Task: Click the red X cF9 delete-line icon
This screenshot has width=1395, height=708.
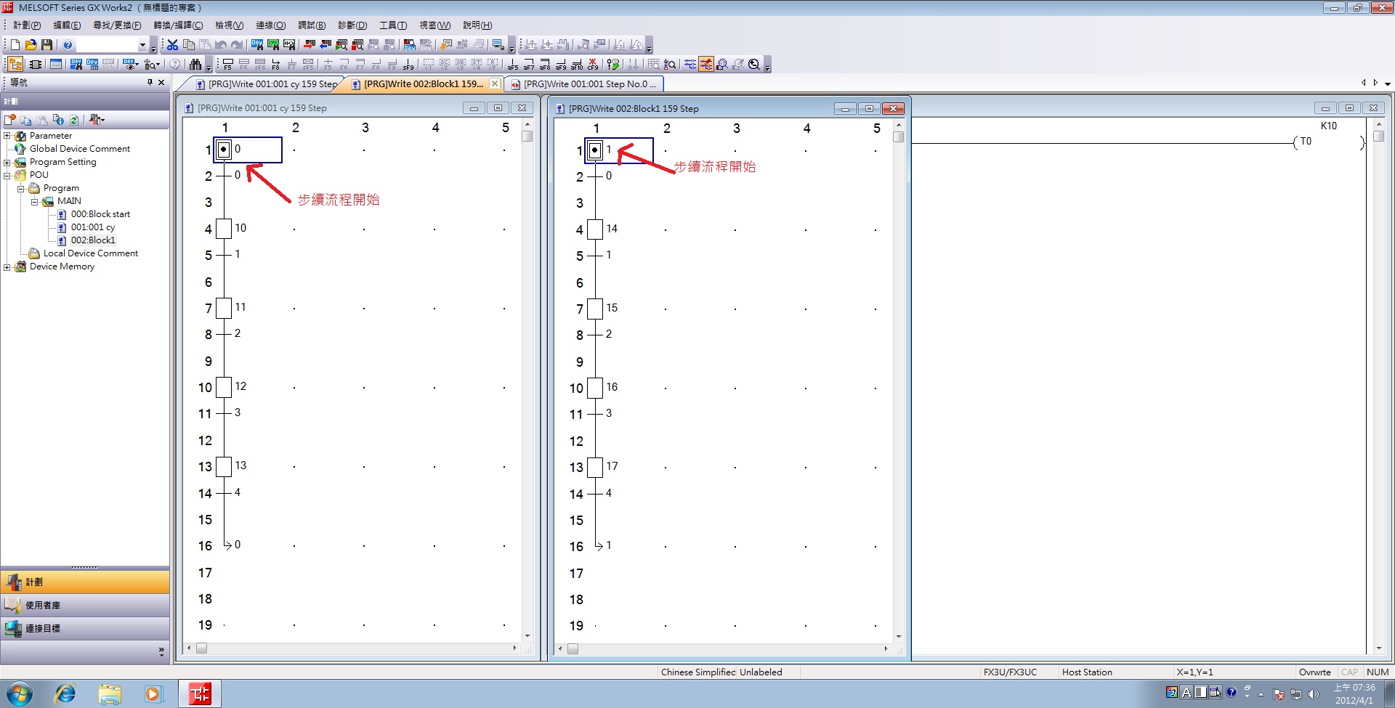Action: 593,65
